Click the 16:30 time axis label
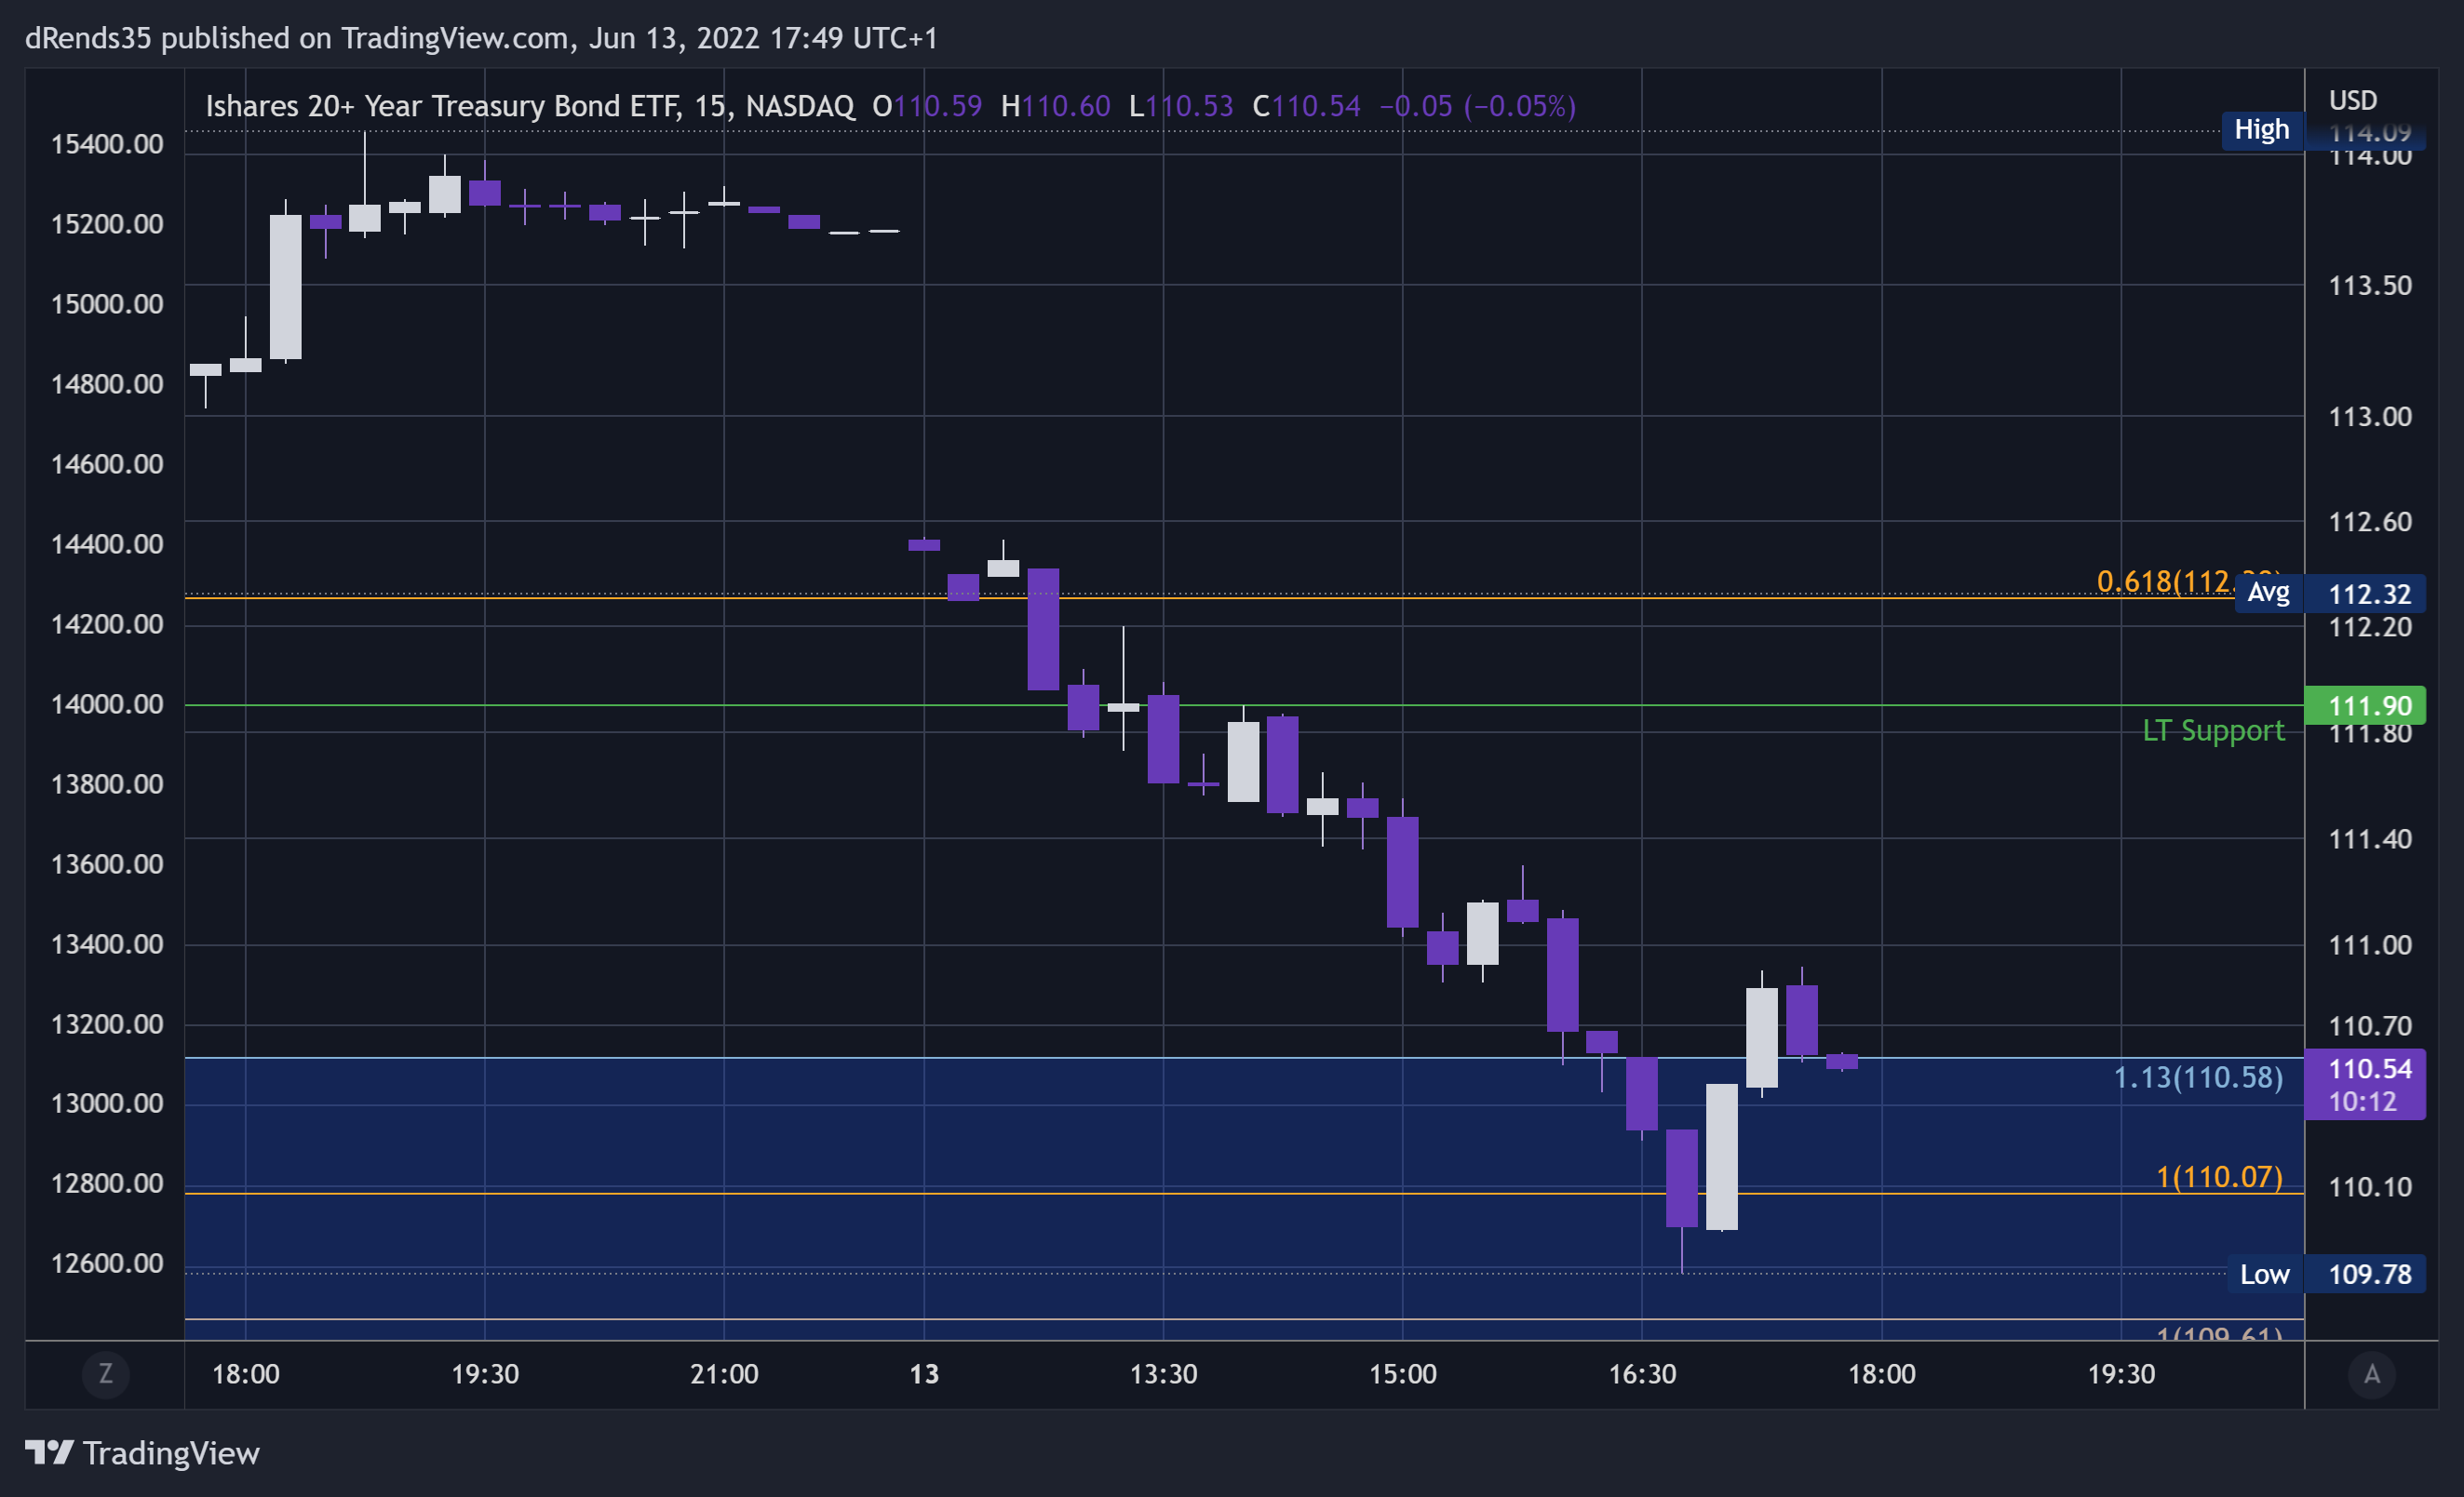 pyautogui.click(x=1642, y=1374)
